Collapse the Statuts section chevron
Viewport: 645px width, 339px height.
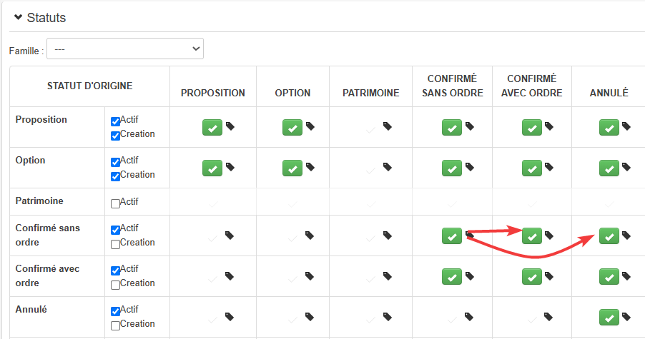point(18,17)
